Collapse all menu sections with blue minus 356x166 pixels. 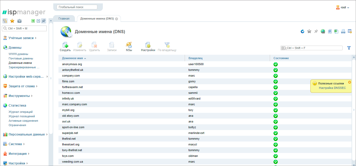(x=38, y=21)
